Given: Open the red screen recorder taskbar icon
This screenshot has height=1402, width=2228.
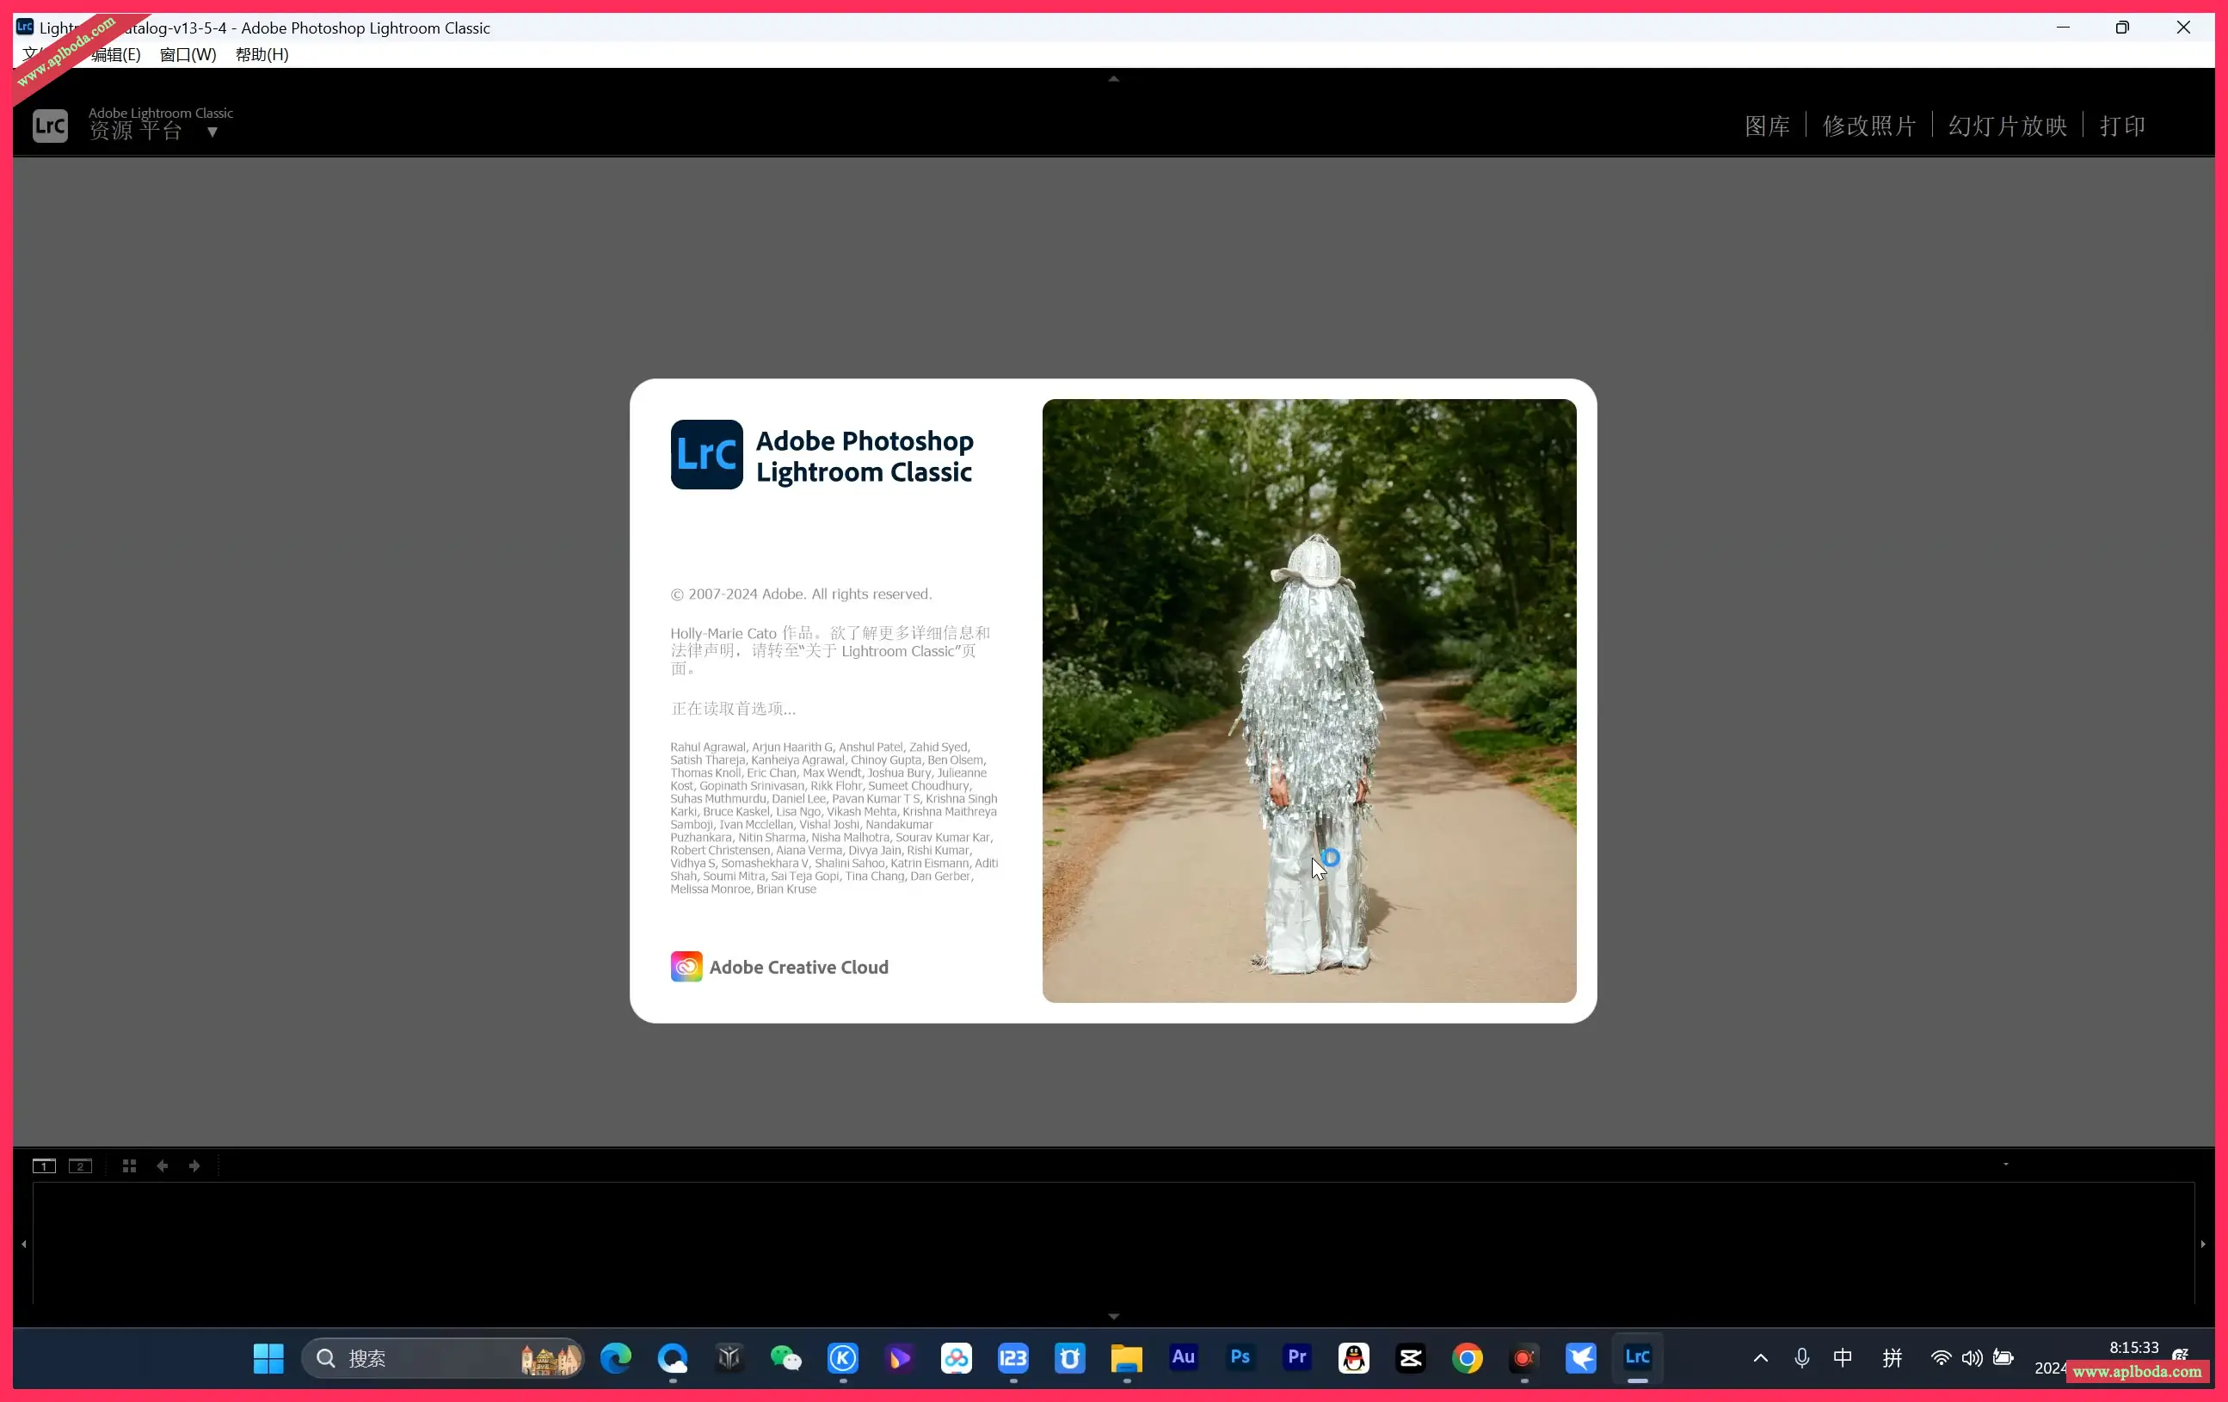Looking at the screenshot, I should pos(1523,1358).
